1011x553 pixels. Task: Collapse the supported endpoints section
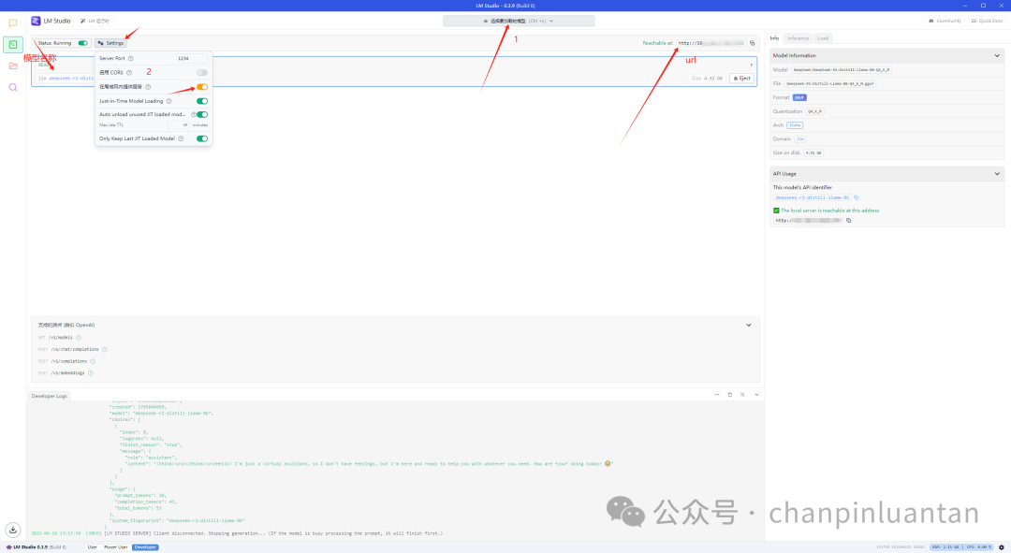[x=749, y=326]
